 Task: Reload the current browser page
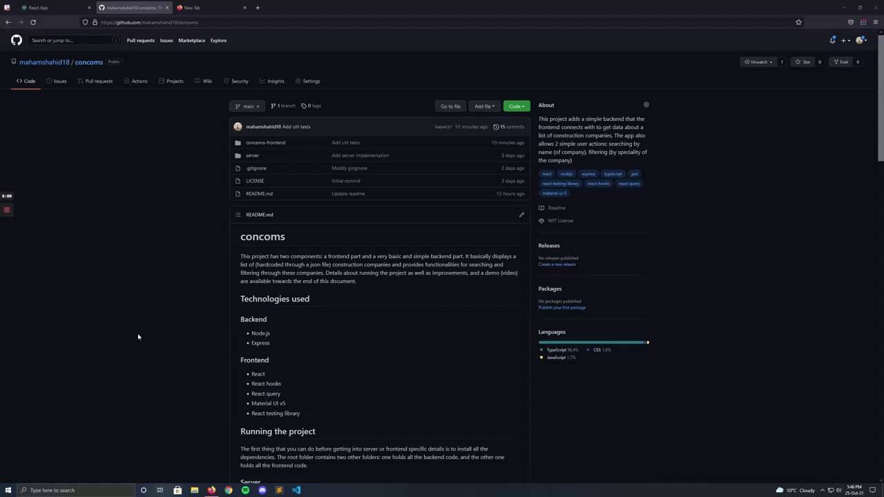[x=33, y=22]
